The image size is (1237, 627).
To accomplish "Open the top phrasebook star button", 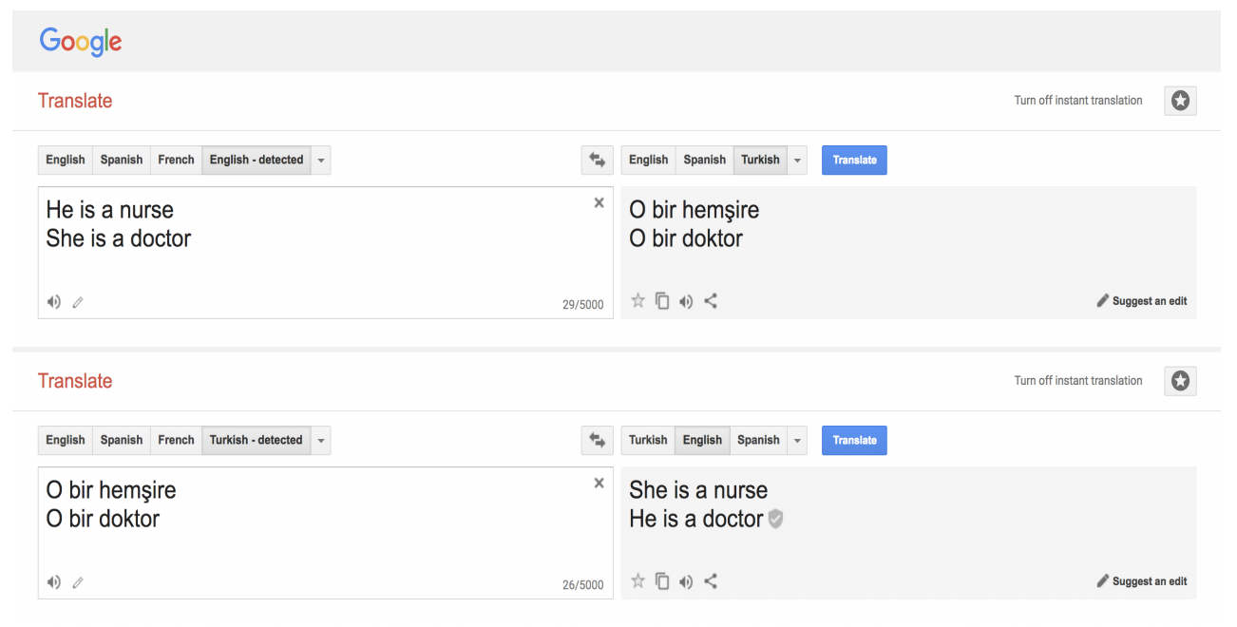I will [x=1180, y=101].
